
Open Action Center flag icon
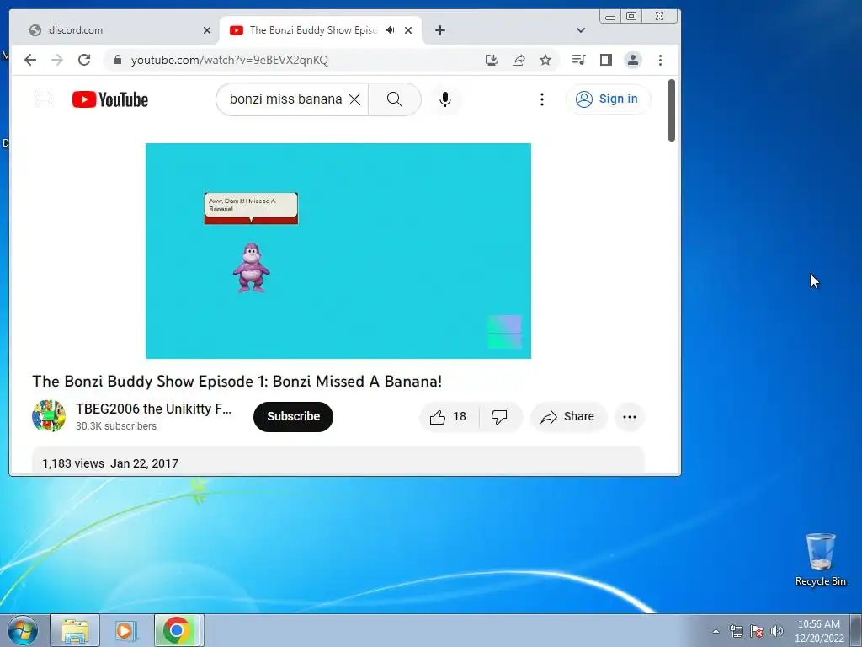(x=757, y=631)
